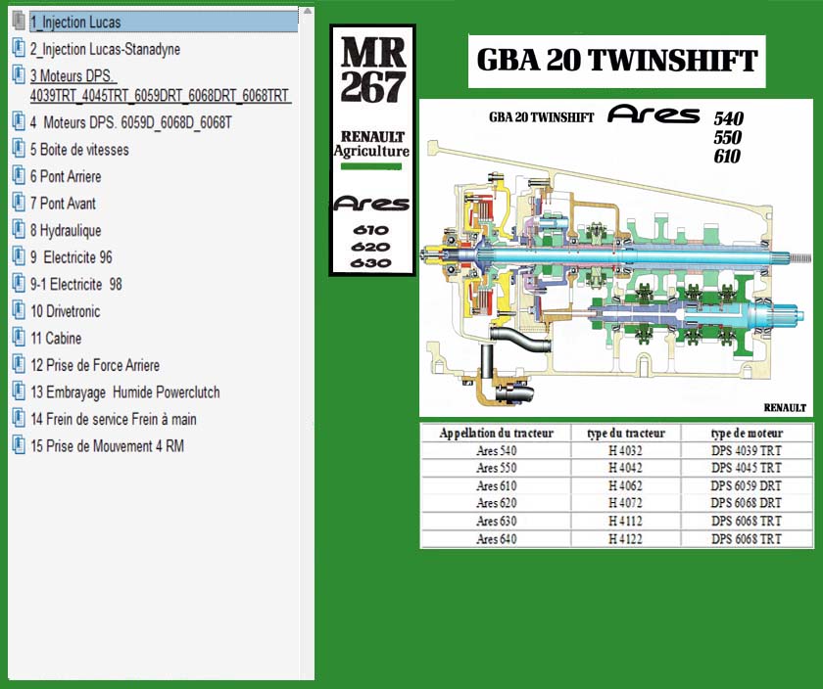Click the 'H 4122' table cell
The width and height of the screenshot is (823, 689).
[x=626, y=539]
